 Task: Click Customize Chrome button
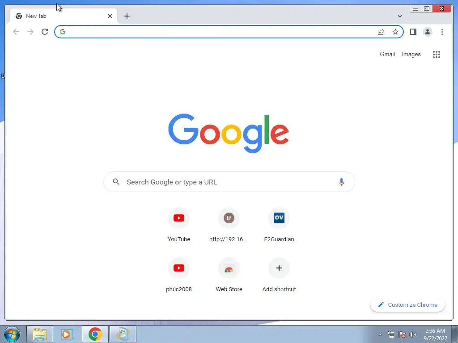(407, 305)
